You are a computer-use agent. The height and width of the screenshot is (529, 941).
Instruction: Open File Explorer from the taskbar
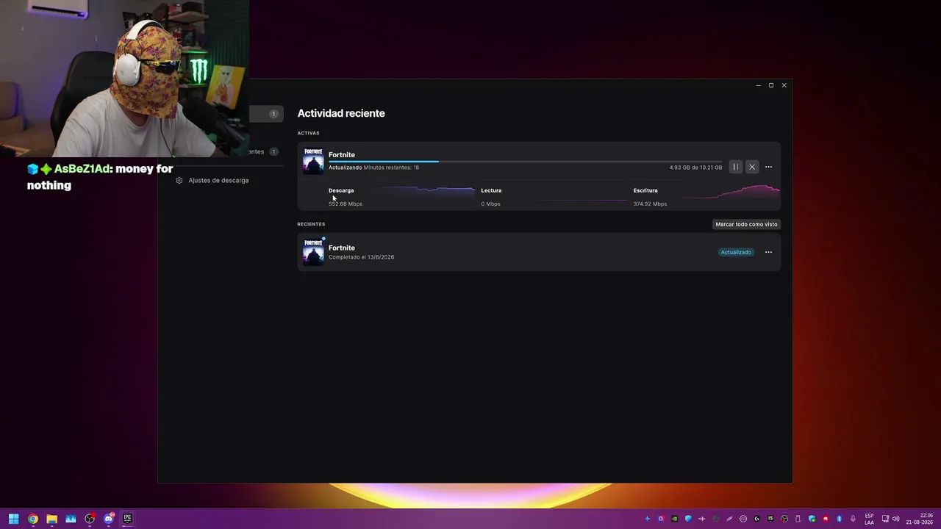point(51,519)
